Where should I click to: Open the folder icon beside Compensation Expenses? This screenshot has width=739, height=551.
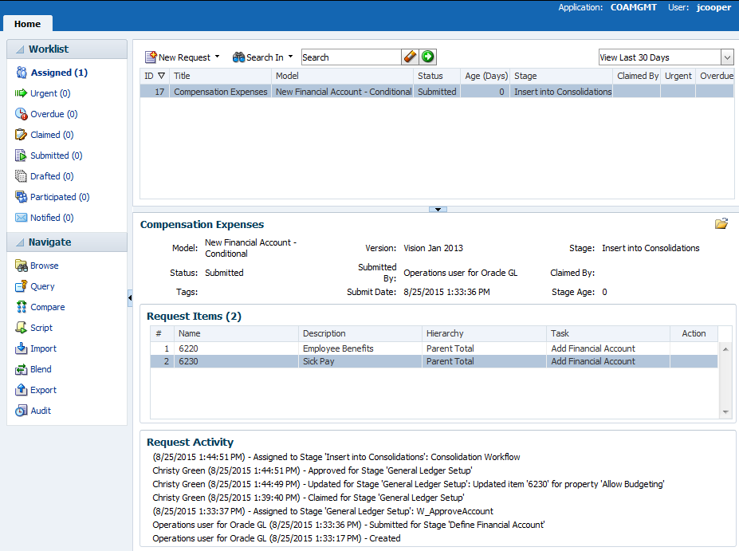tap(721, 224)
